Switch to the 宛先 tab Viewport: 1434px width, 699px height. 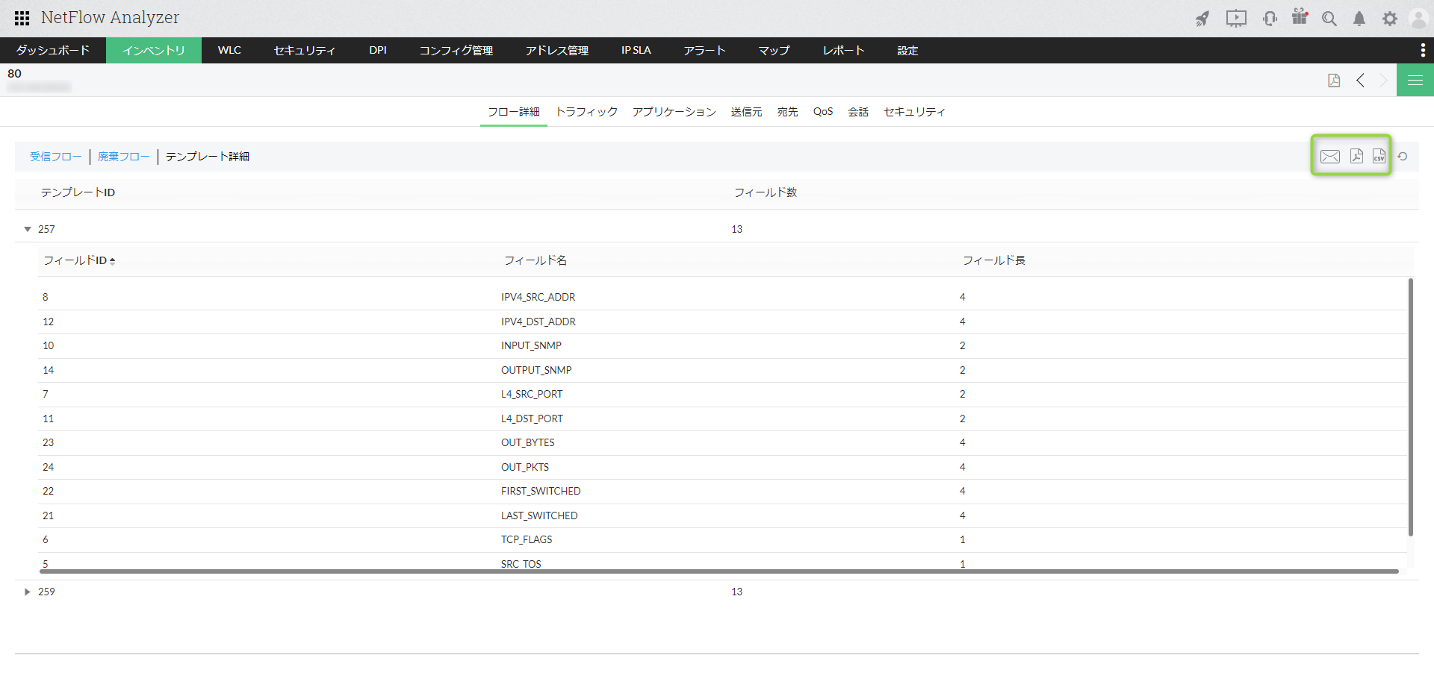788,112
